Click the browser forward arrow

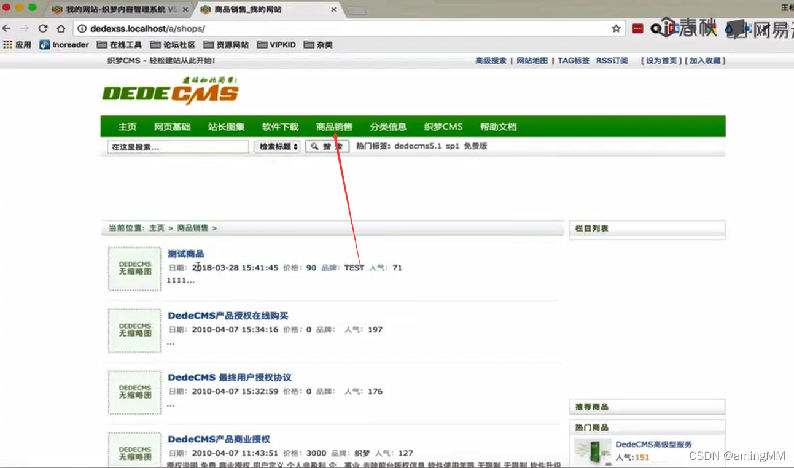tap(24, 28)
